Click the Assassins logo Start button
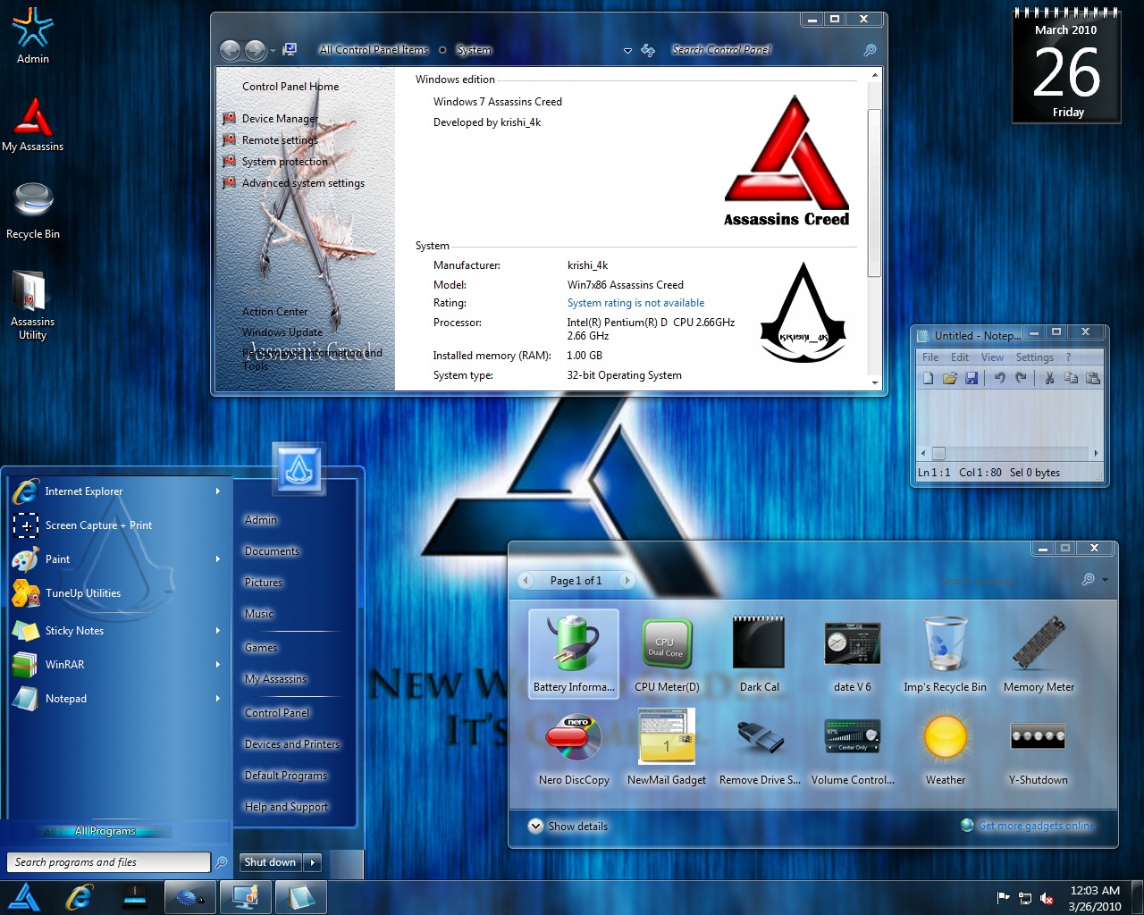Image resolution: width=1144 pixels, height=915 pixels. pos(24,896)
